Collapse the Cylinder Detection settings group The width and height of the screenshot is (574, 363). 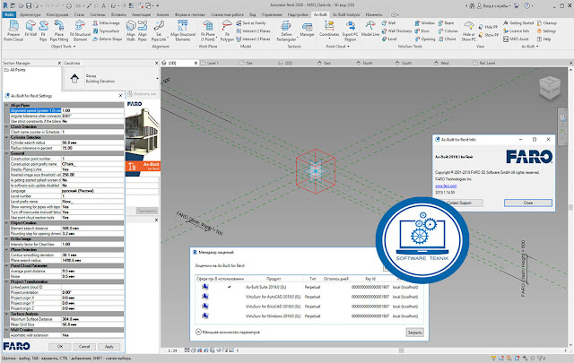[x=6, y=137]
